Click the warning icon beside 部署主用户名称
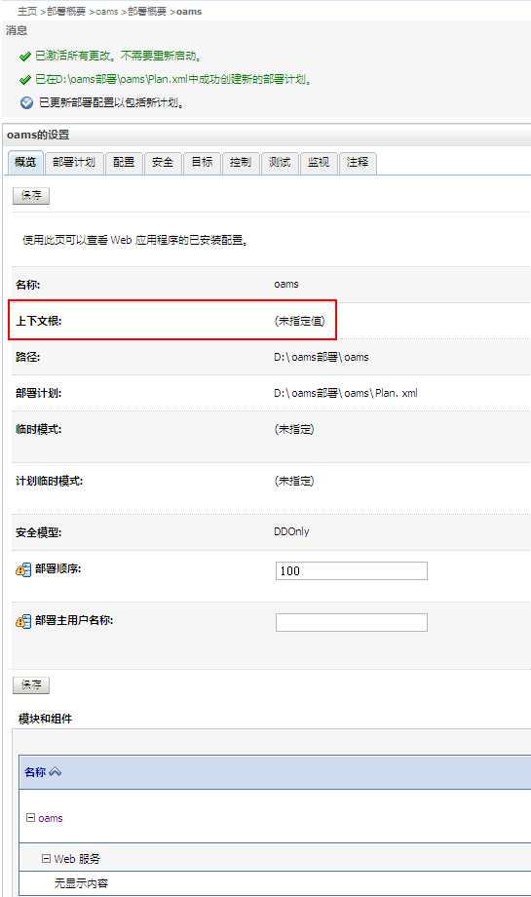This screenshot has height=897, width=531. (23, 621)
